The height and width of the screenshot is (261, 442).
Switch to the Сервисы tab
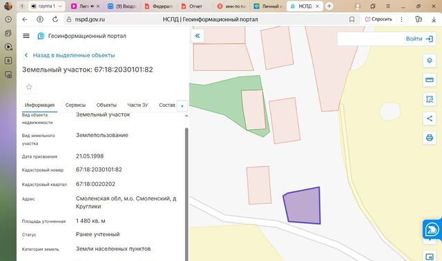click(x=75, y=105)
